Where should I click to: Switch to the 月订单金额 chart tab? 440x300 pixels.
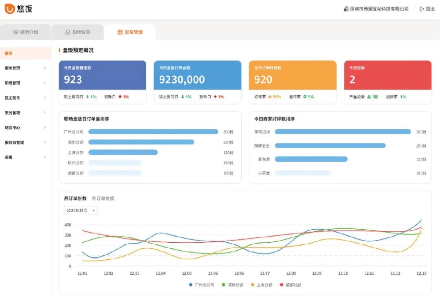pos(103,199)
